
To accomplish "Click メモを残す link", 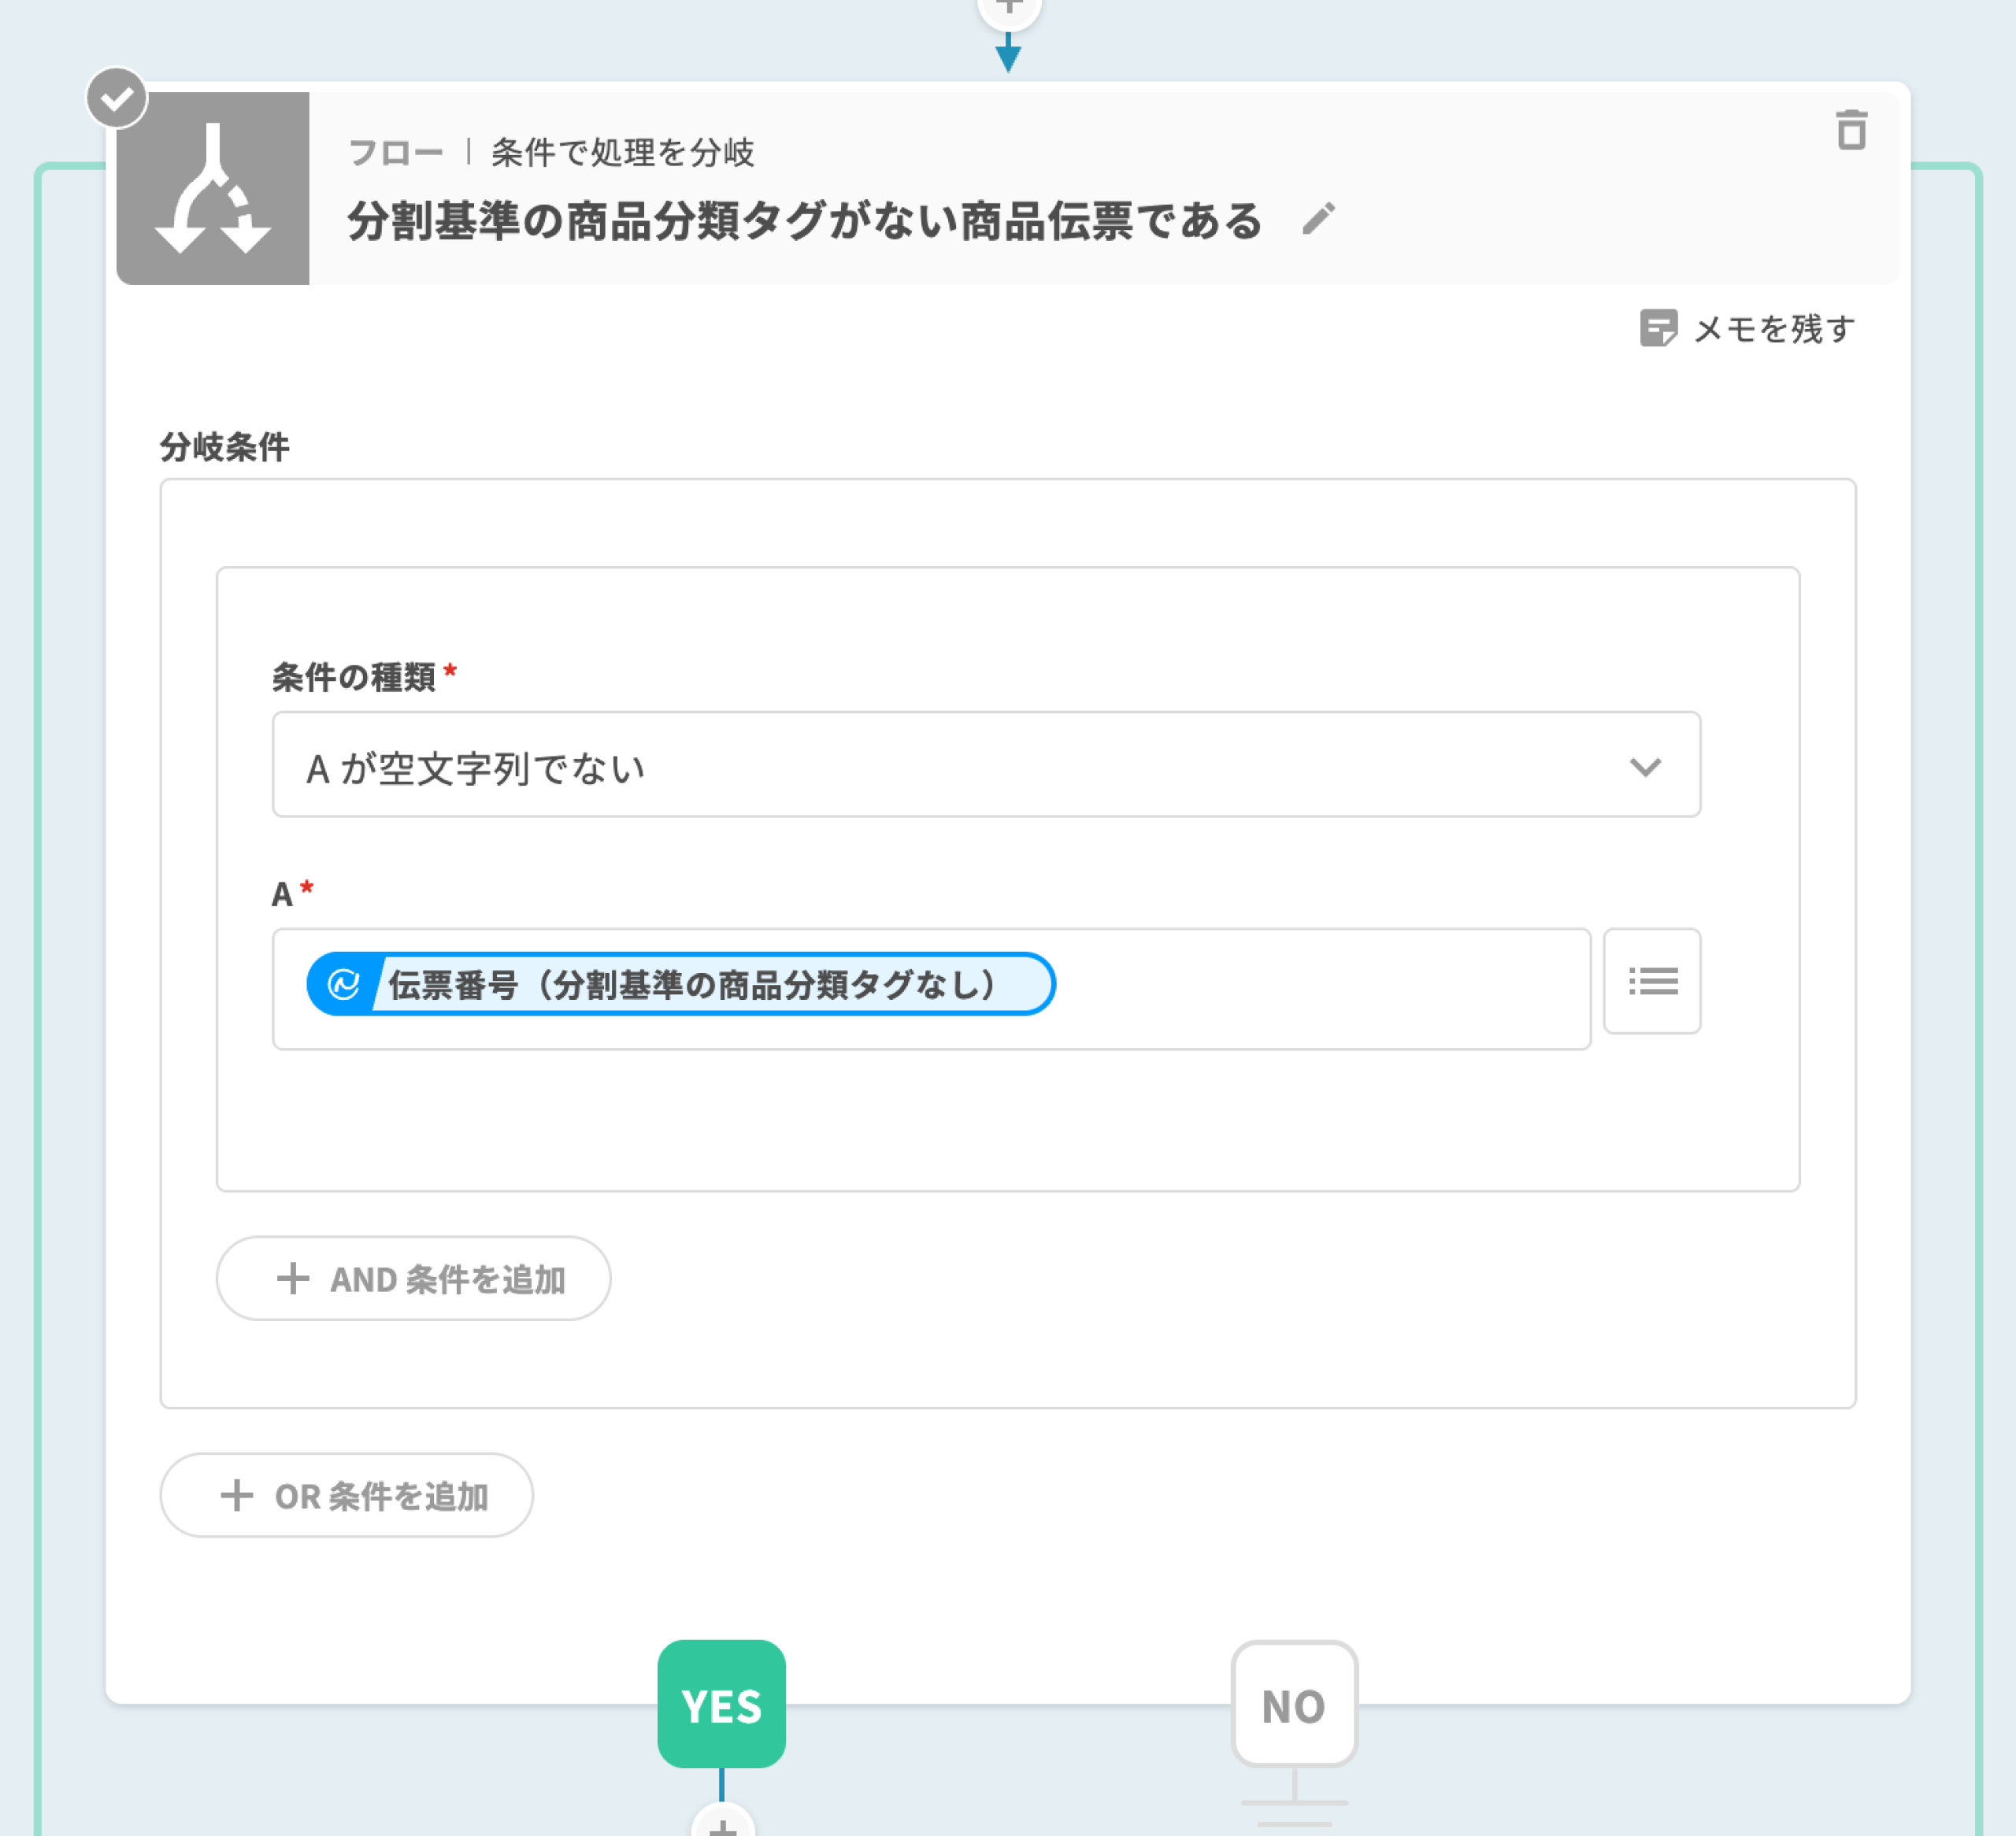I will click(x=1773, y=328).
